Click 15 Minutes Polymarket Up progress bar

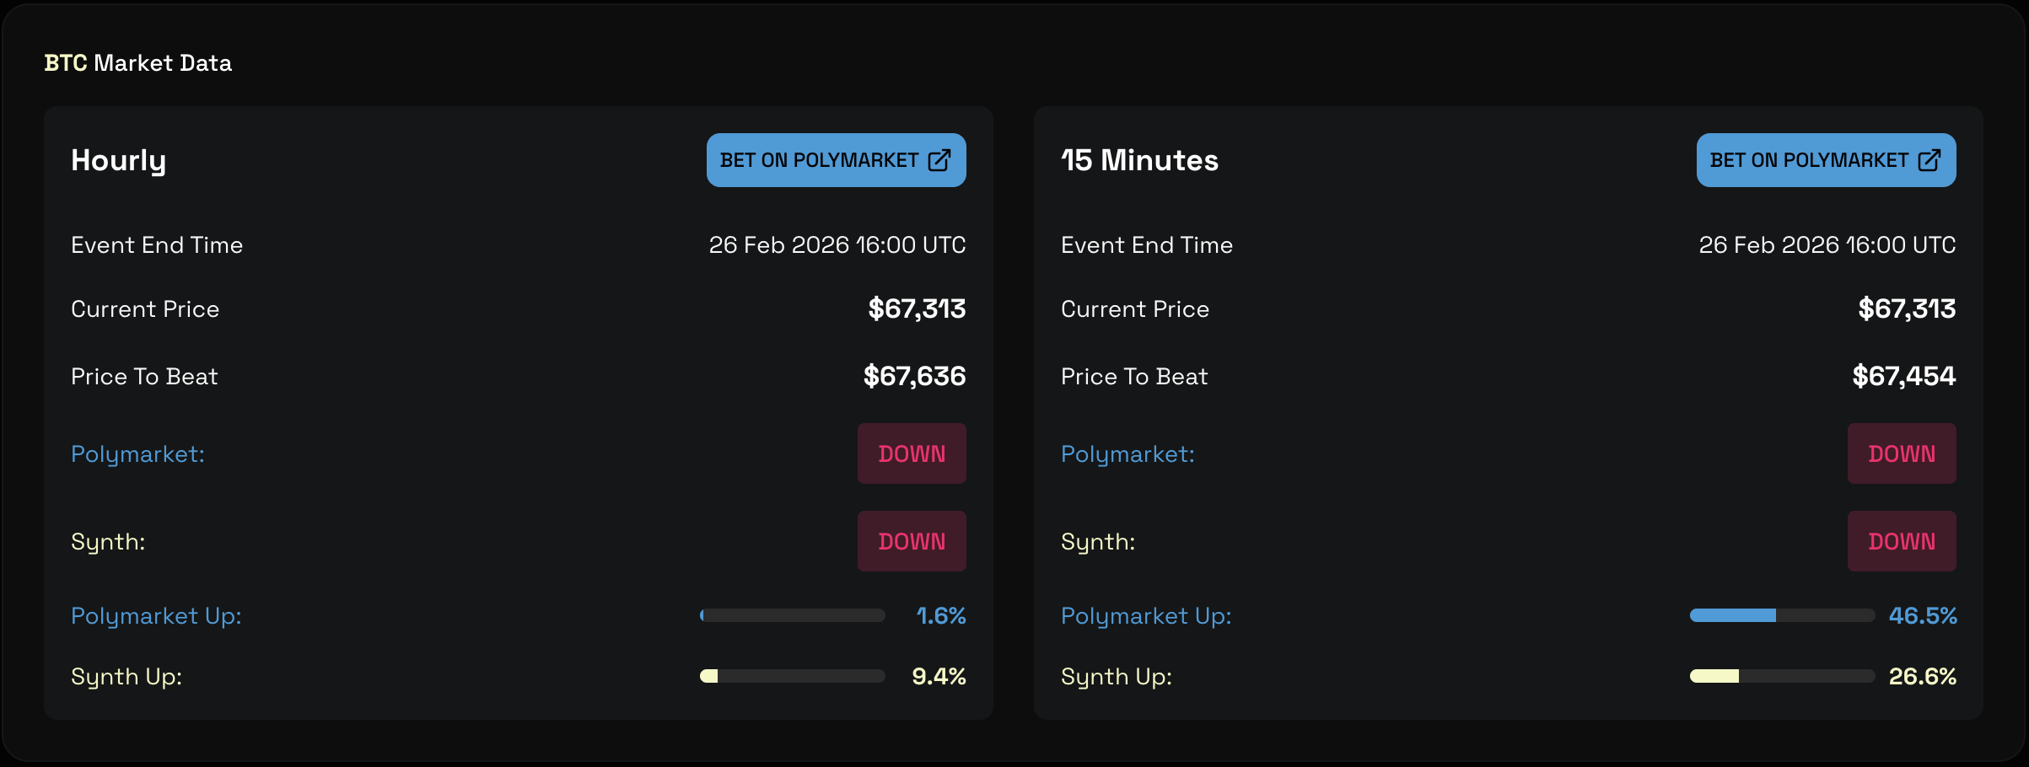coord(1783,615)
